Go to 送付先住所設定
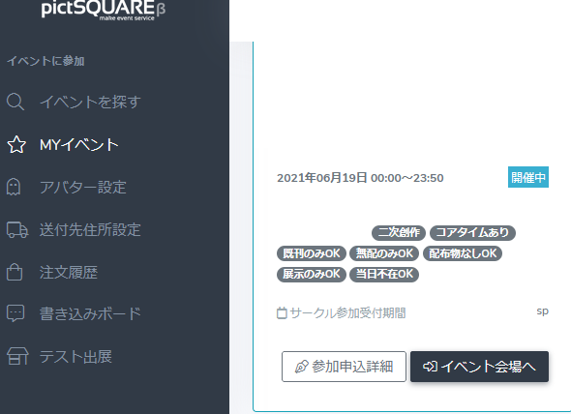 coord(90,230)
